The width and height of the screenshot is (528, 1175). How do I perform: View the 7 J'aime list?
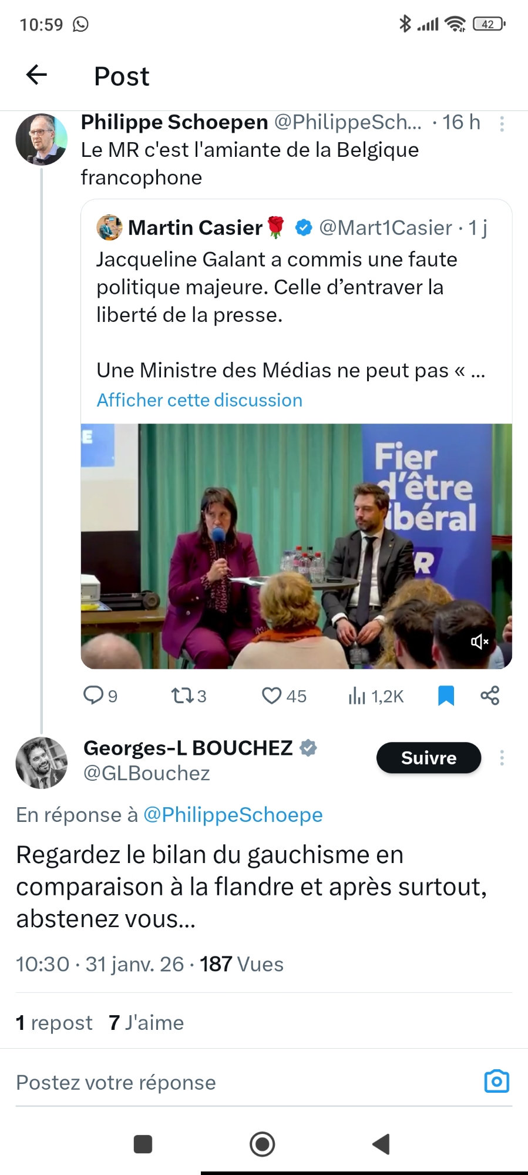pos(146,1023)
